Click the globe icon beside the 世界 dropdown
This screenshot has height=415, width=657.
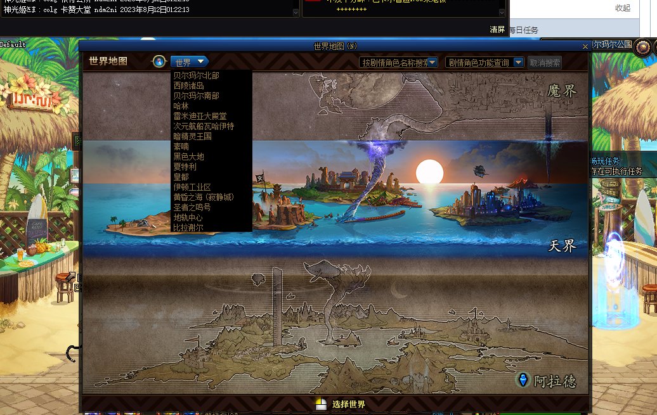(159, 61)
